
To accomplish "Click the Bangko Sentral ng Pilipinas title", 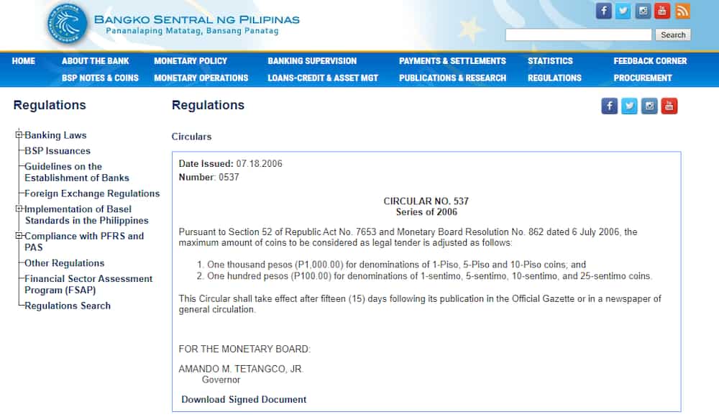I will (x=197, y=19).
